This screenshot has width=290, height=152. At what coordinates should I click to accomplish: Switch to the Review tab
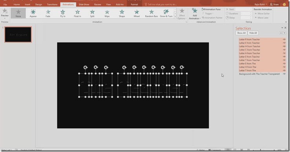[x=98, y=4]
